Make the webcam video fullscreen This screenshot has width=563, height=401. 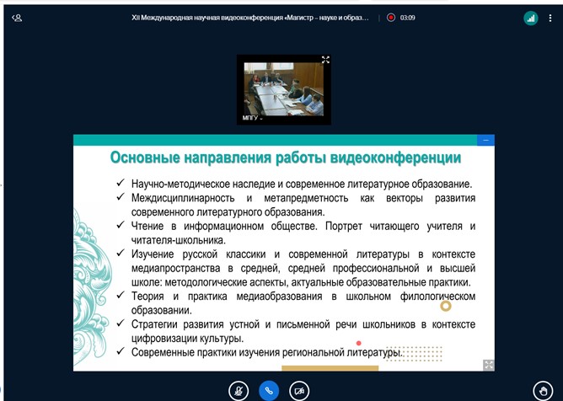tap(325, 60)
